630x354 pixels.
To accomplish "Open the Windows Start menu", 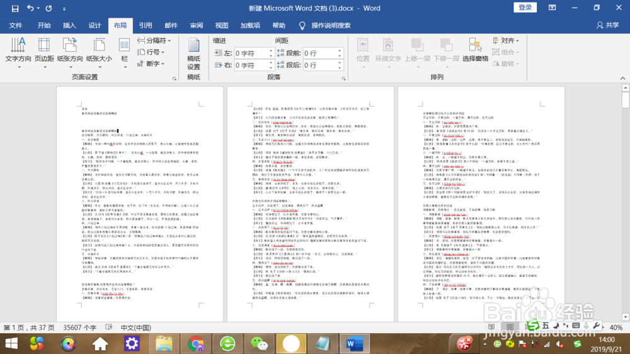I will click(11, 344).
